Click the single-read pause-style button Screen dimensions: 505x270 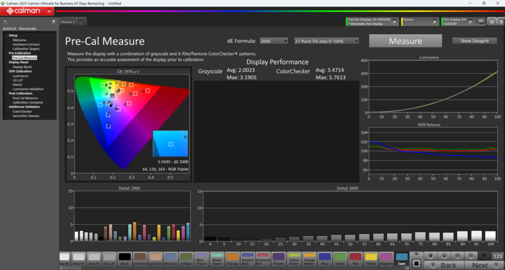pyautogui.click(x=457, y=256)
